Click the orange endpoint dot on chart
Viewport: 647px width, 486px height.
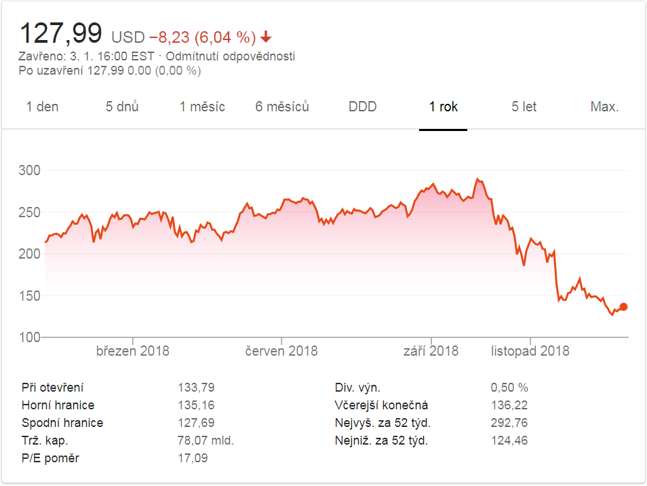[623, 307]
